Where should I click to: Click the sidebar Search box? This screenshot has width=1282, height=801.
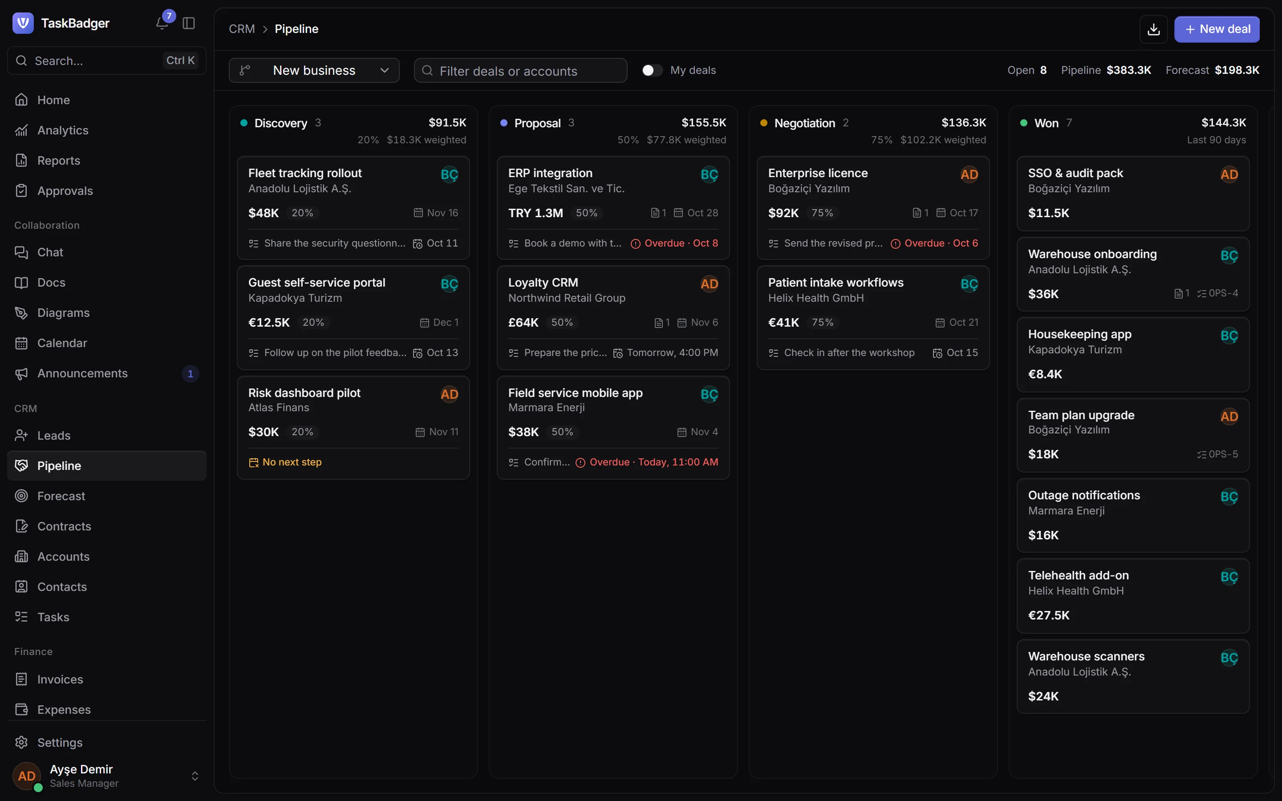(106, 61)
